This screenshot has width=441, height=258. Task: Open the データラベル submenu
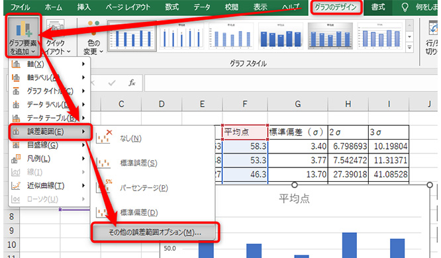48,105
